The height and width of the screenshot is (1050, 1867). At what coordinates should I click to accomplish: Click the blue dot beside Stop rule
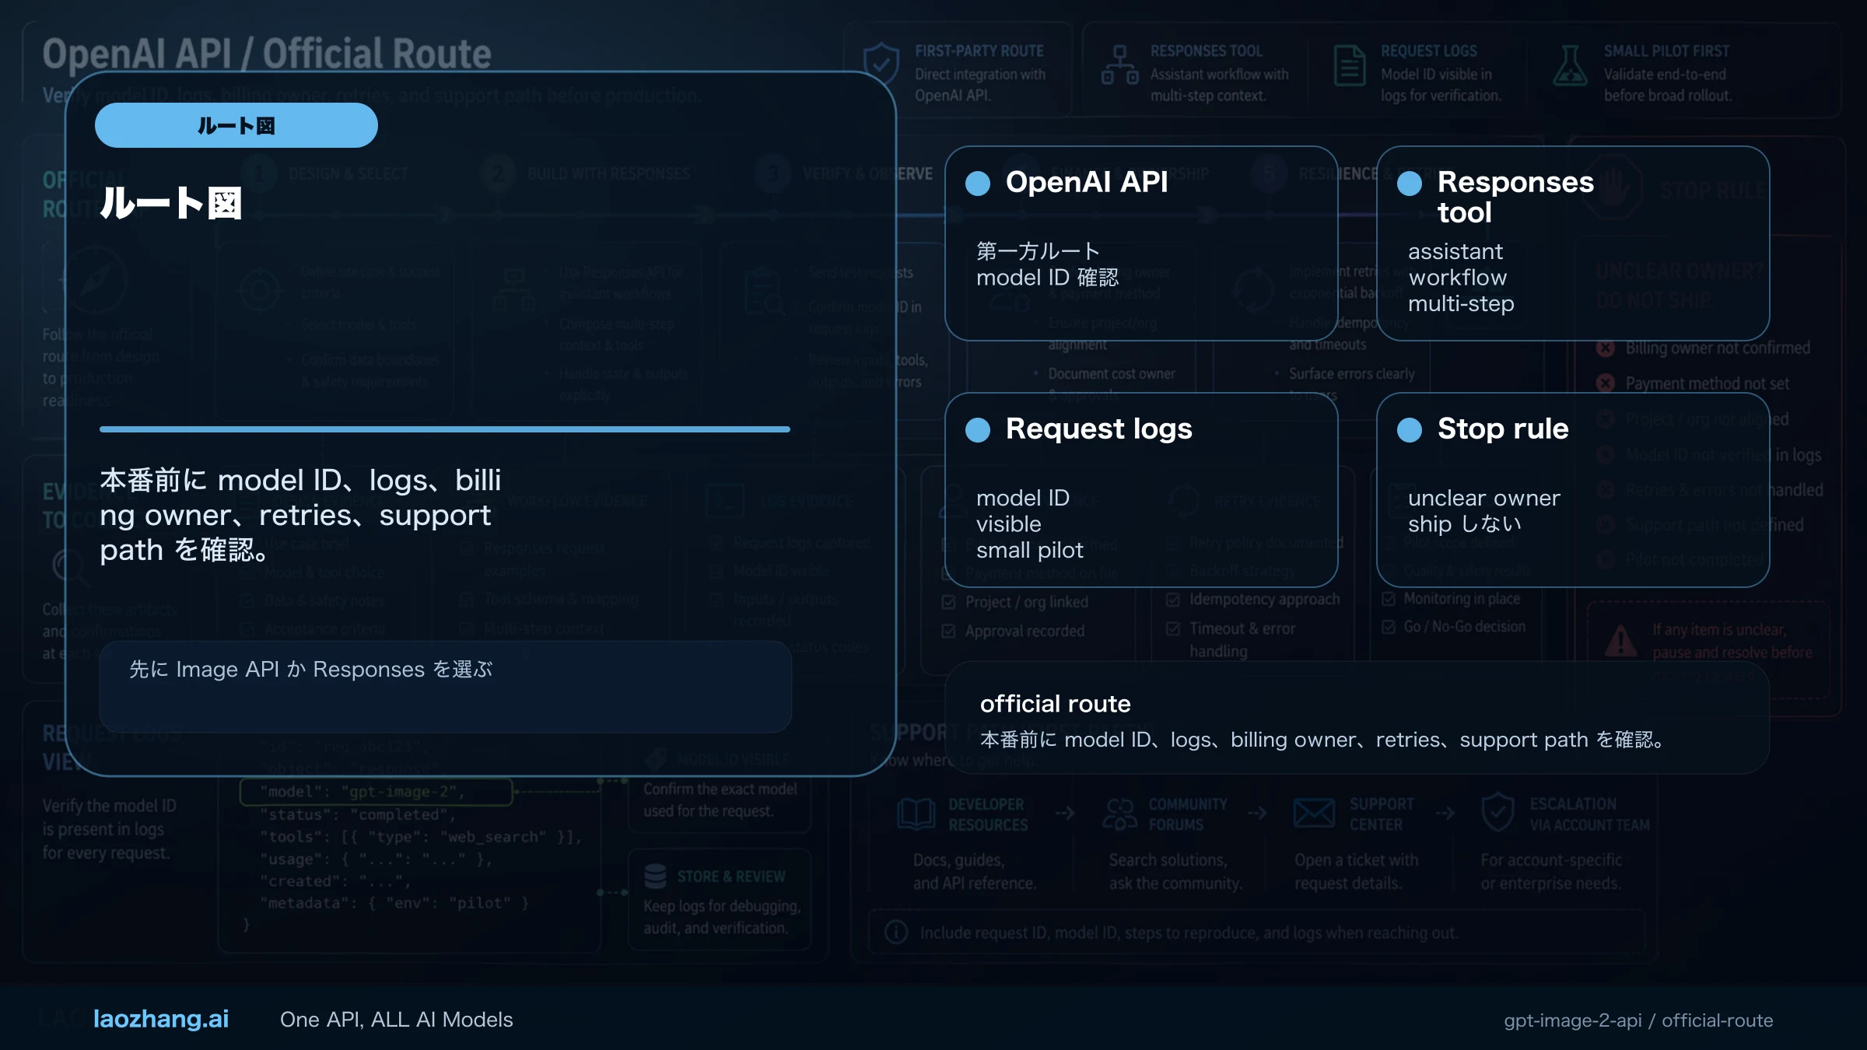1410,430
